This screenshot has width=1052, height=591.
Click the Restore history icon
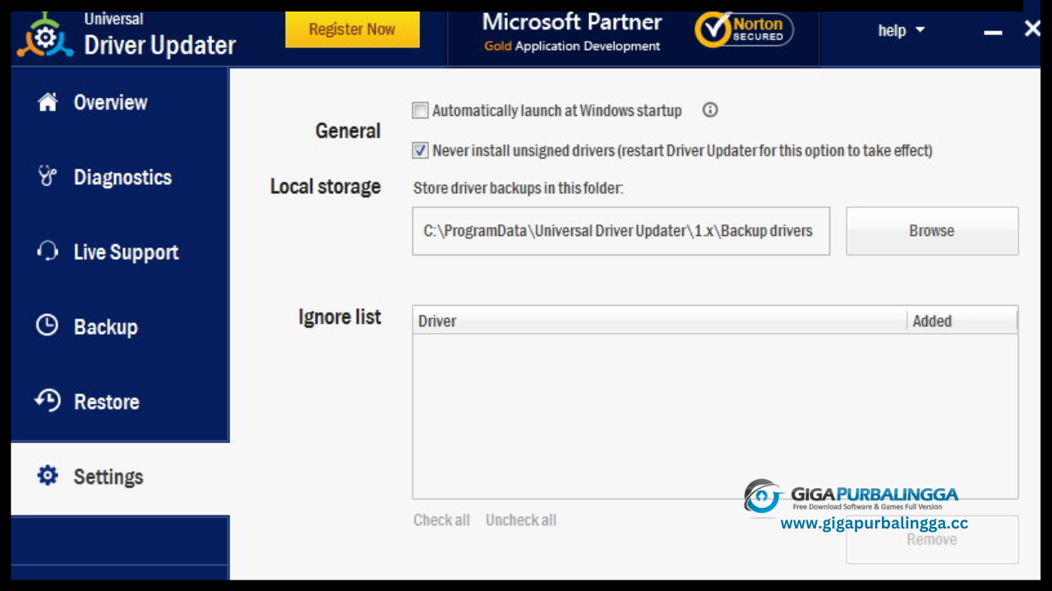coord(48,401)
